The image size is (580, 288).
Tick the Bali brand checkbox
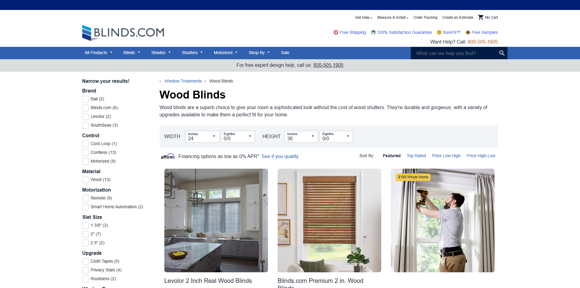point(85,99)
